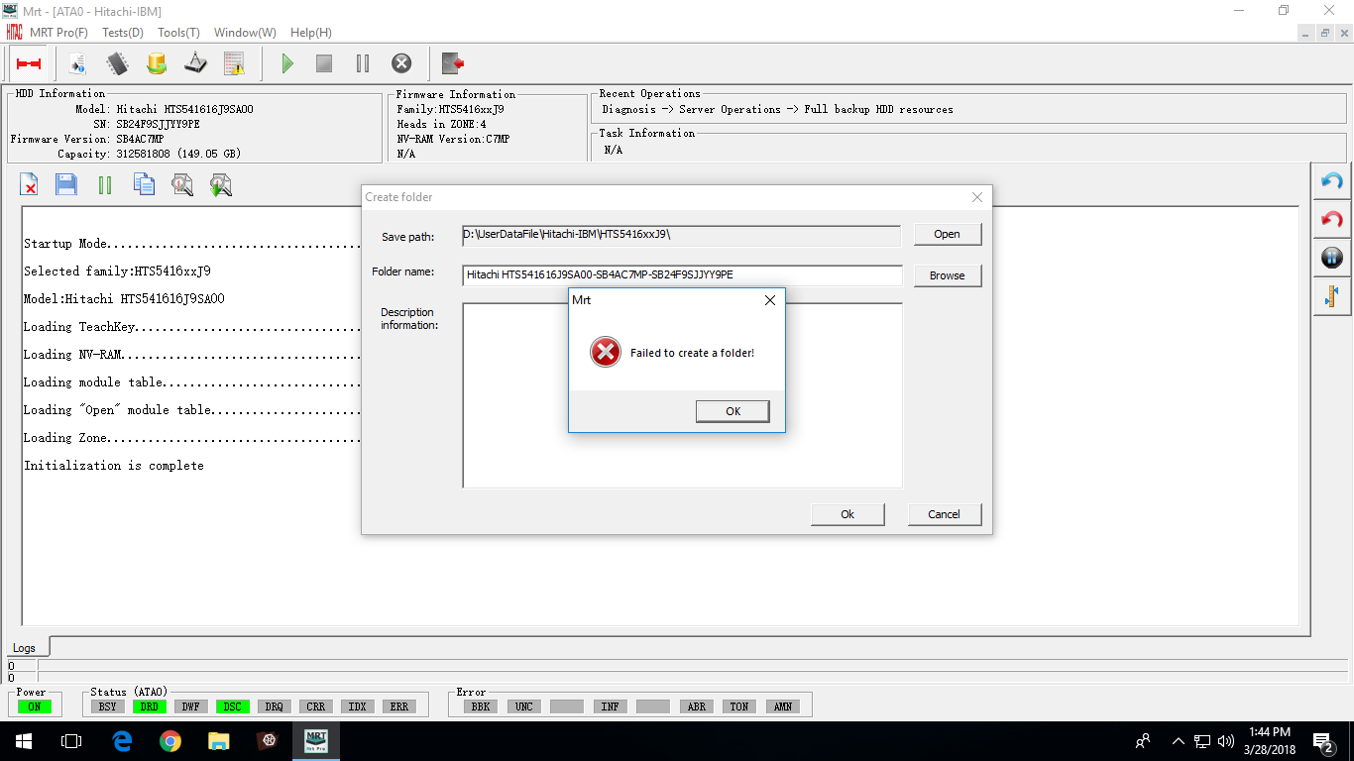
Task: Launch Google Chrome from taskbar
Action: coord(170,740)
